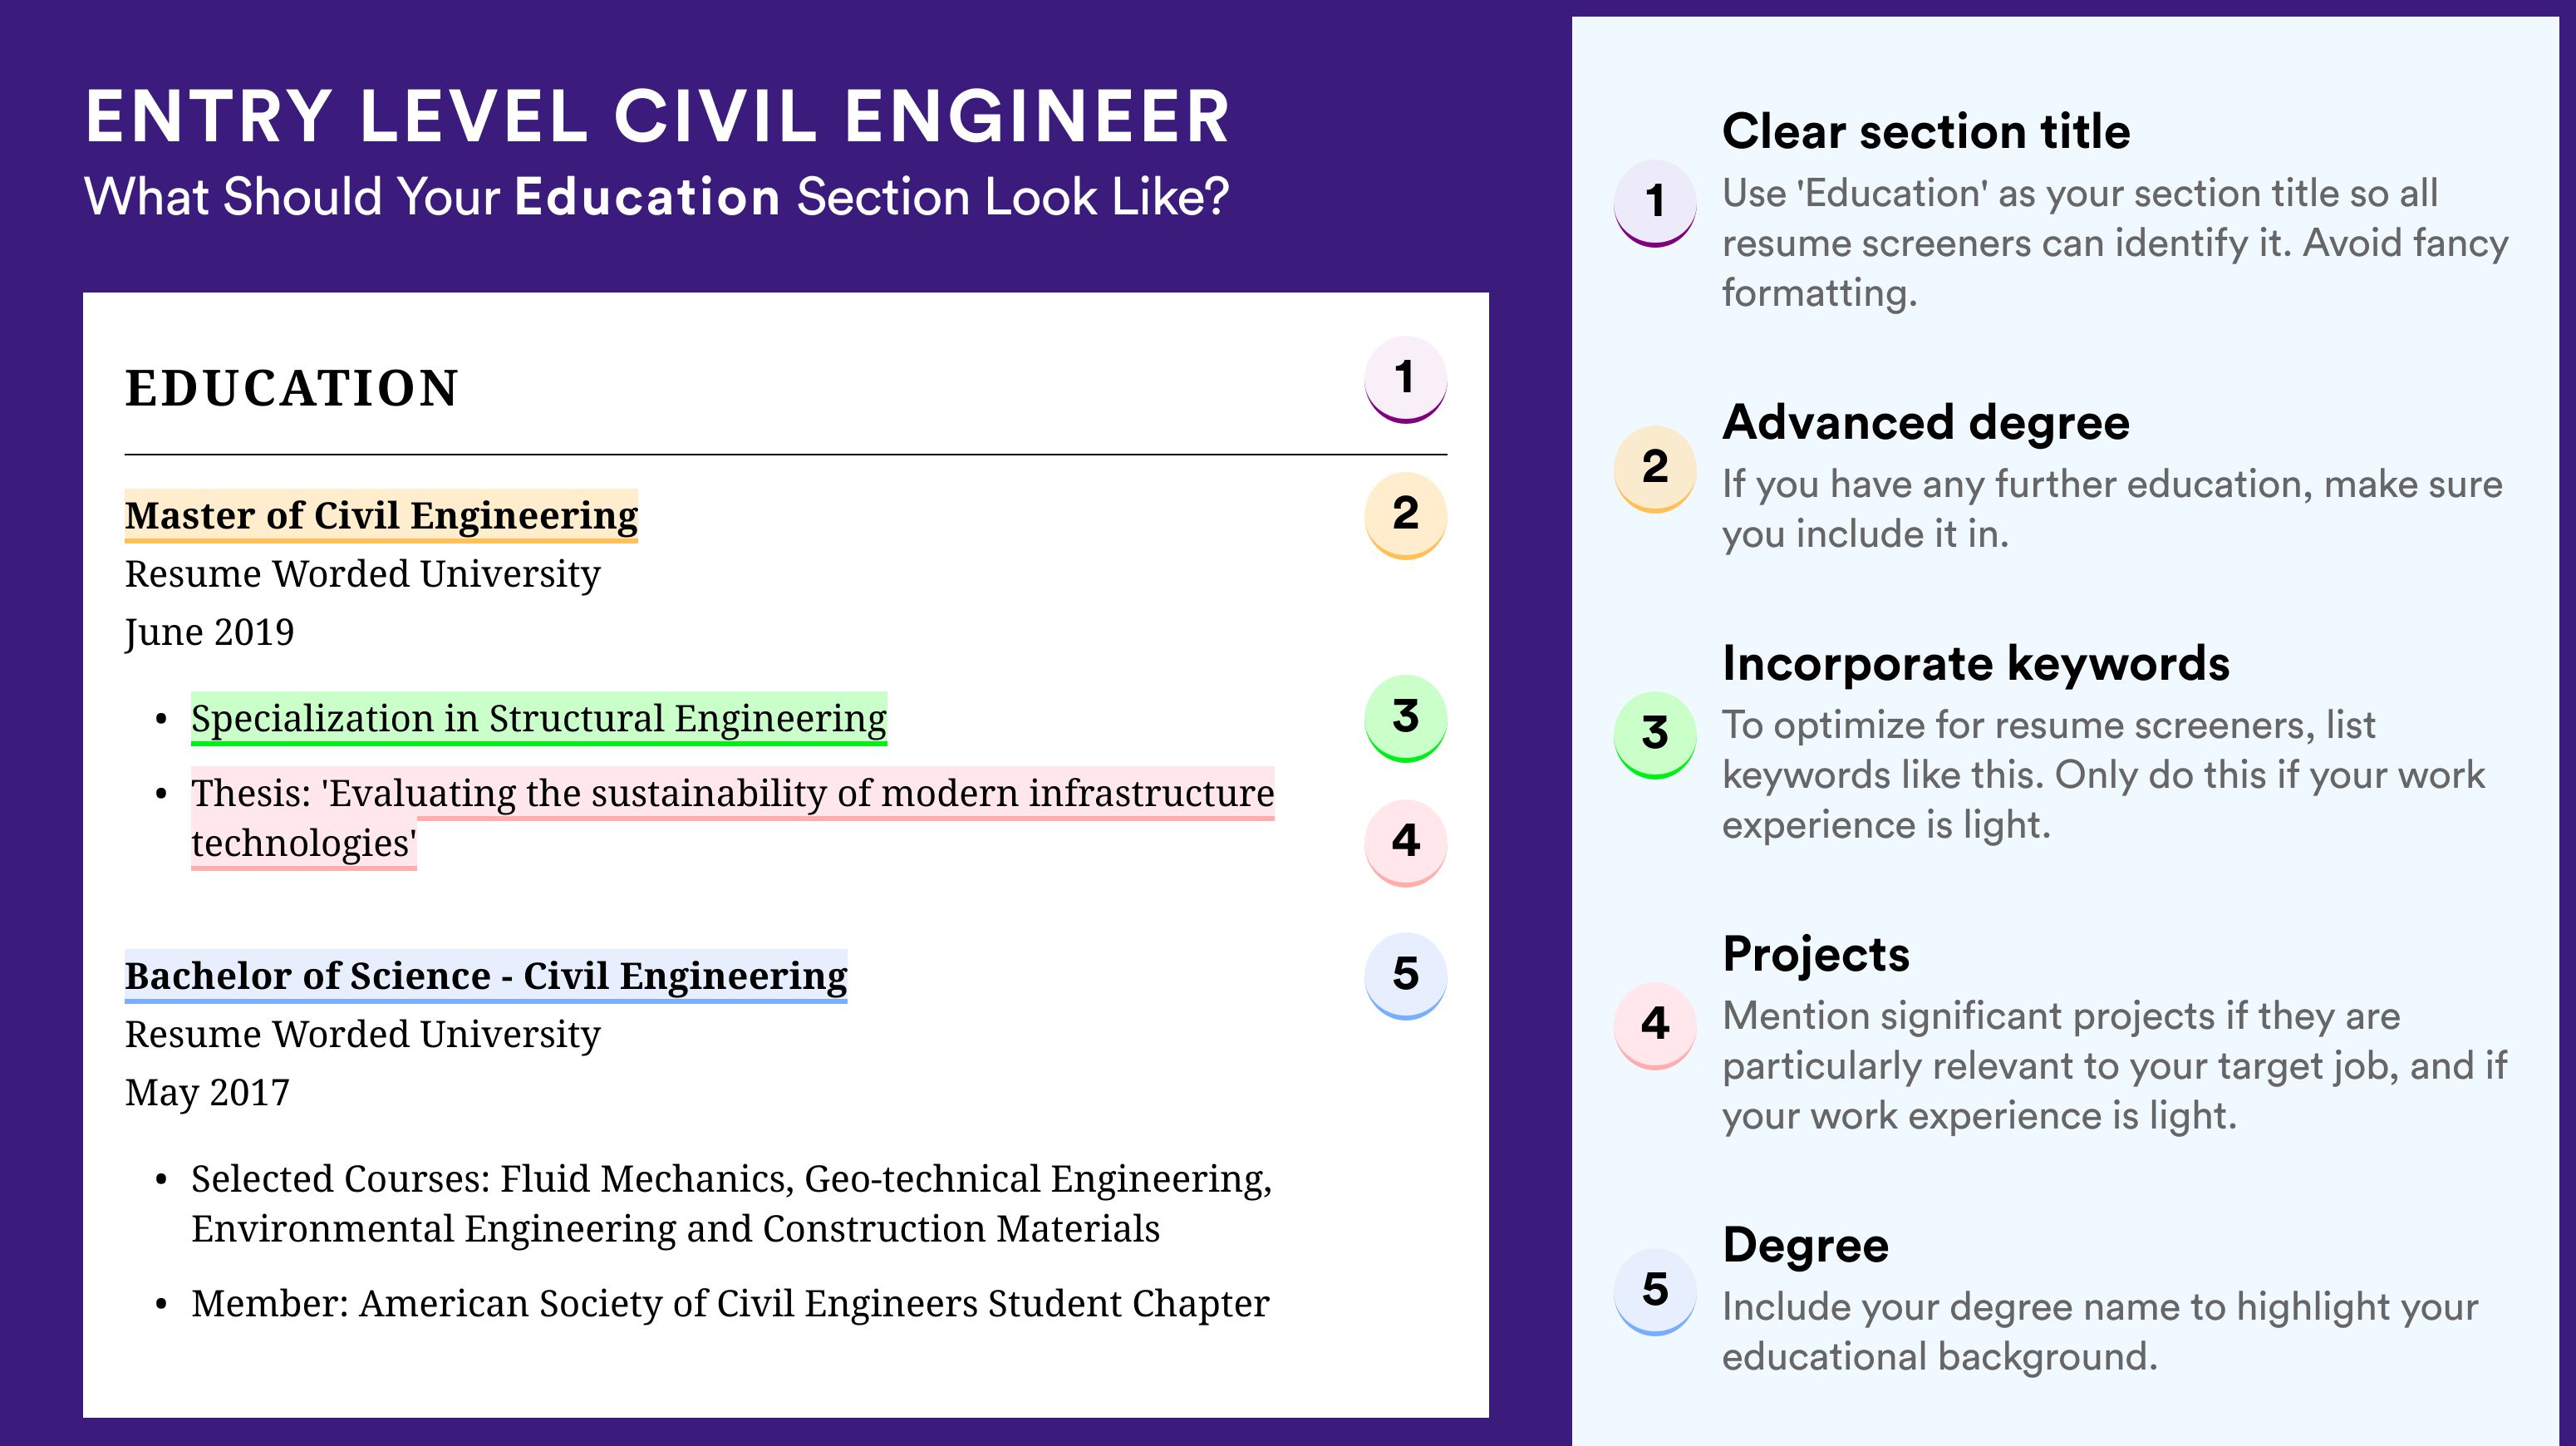Screen dimensions: 2576x1446
Task: Click badge 2 next to Advanced degree
Action: pyautogui.click(x=1654, y=469)
